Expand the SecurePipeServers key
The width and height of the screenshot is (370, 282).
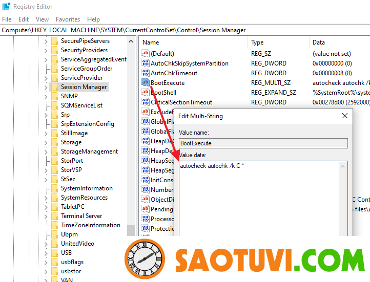(x=46, y=41)
